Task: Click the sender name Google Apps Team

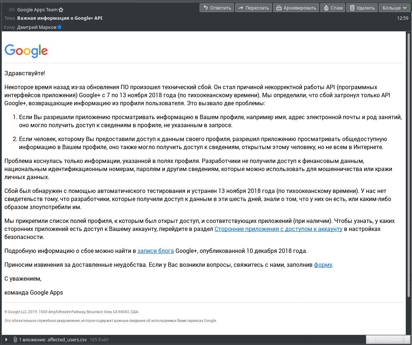Action: 37,10
